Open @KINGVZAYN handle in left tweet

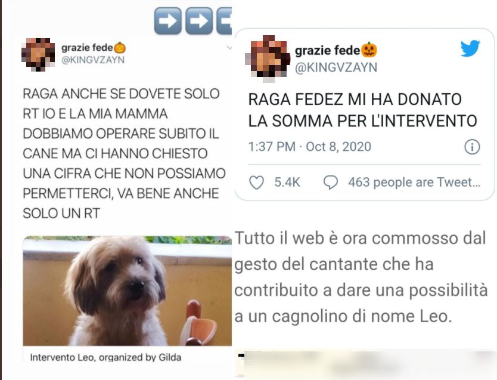pos(93,60)
